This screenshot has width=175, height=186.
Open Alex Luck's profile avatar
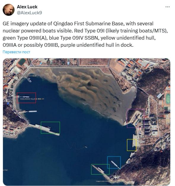click(x=9, y=10)
